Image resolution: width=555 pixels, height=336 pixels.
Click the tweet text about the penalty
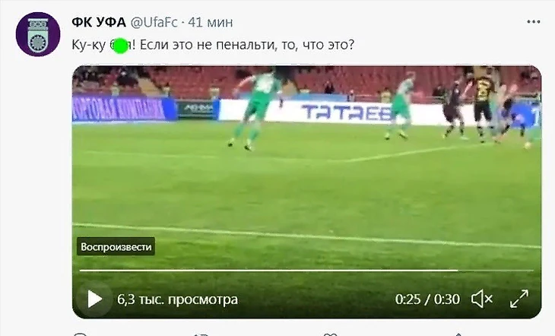click(x=213, y=46)
